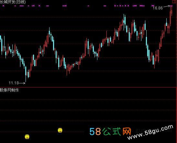Select the highest candlestick at 16.86
The image size is (177, 143).
click(171, 16)
